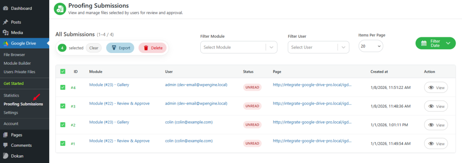Open Users Private Files menu item
This screenshot has height=163, width=462.
tap(19, 72)
